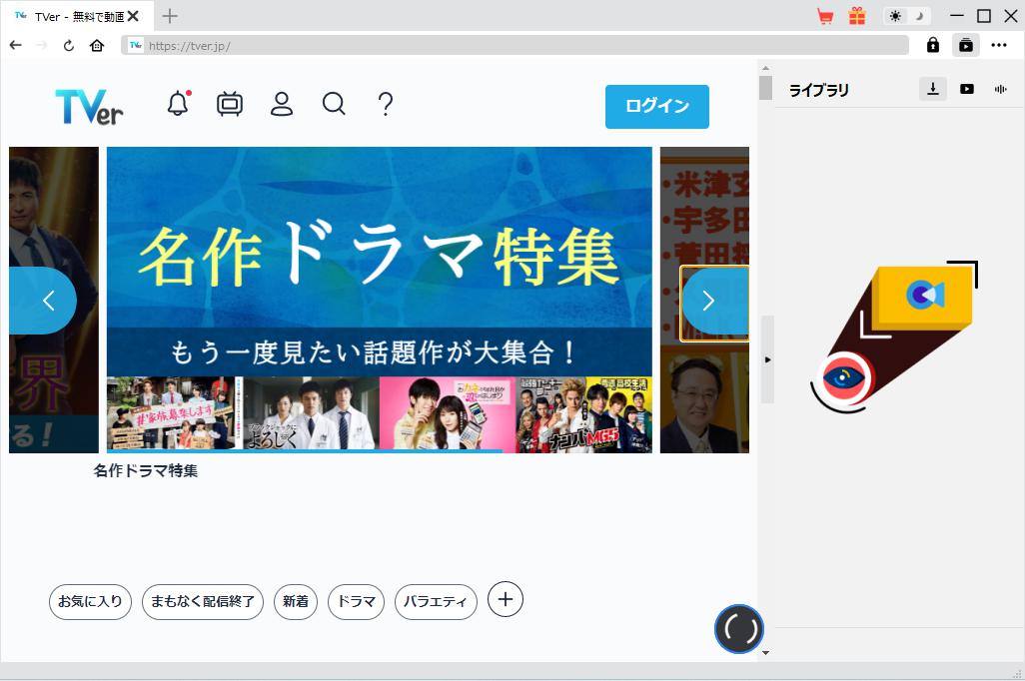Select the ドラマ category chip
1025x681 pixels.
pos(356,602)
